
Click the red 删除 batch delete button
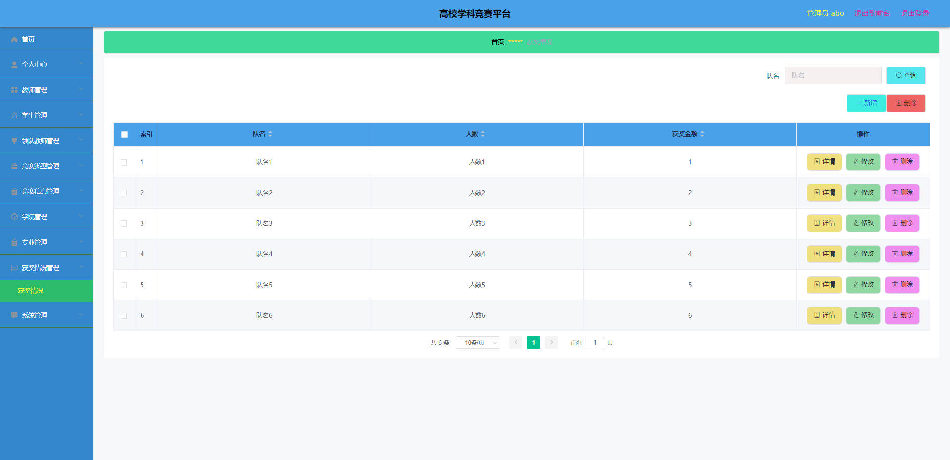coord(906,103)
